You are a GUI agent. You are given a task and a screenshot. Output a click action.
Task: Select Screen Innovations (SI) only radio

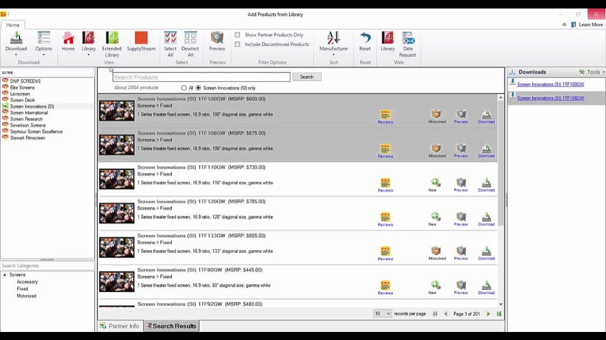198,88
